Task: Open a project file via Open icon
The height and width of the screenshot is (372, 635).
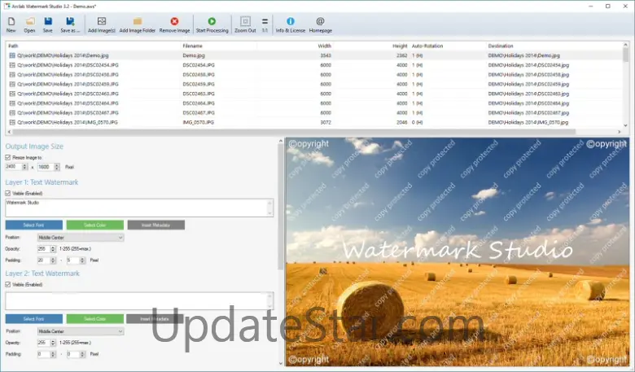Action: coord(29,24)
